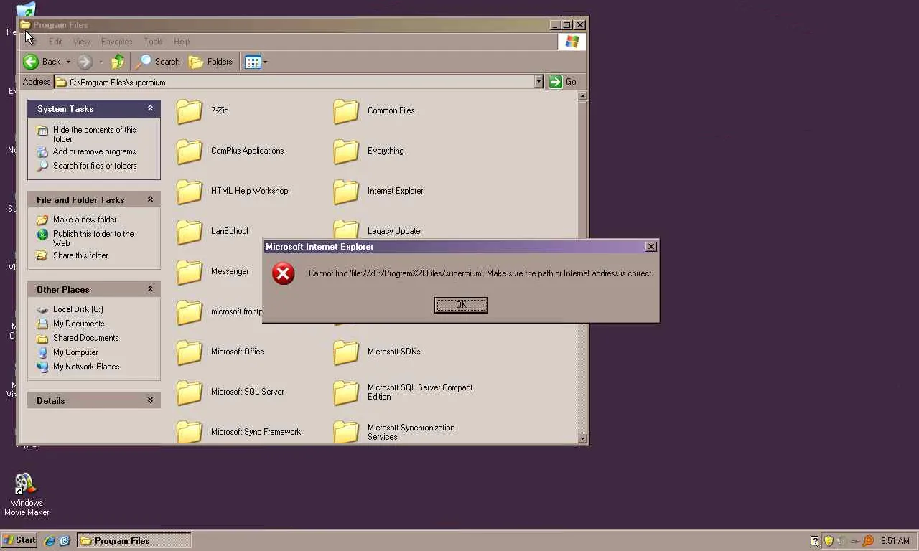This screenshot has height=551, width=919.
Task: Open the Back button history dropdown
Action: 68,62
